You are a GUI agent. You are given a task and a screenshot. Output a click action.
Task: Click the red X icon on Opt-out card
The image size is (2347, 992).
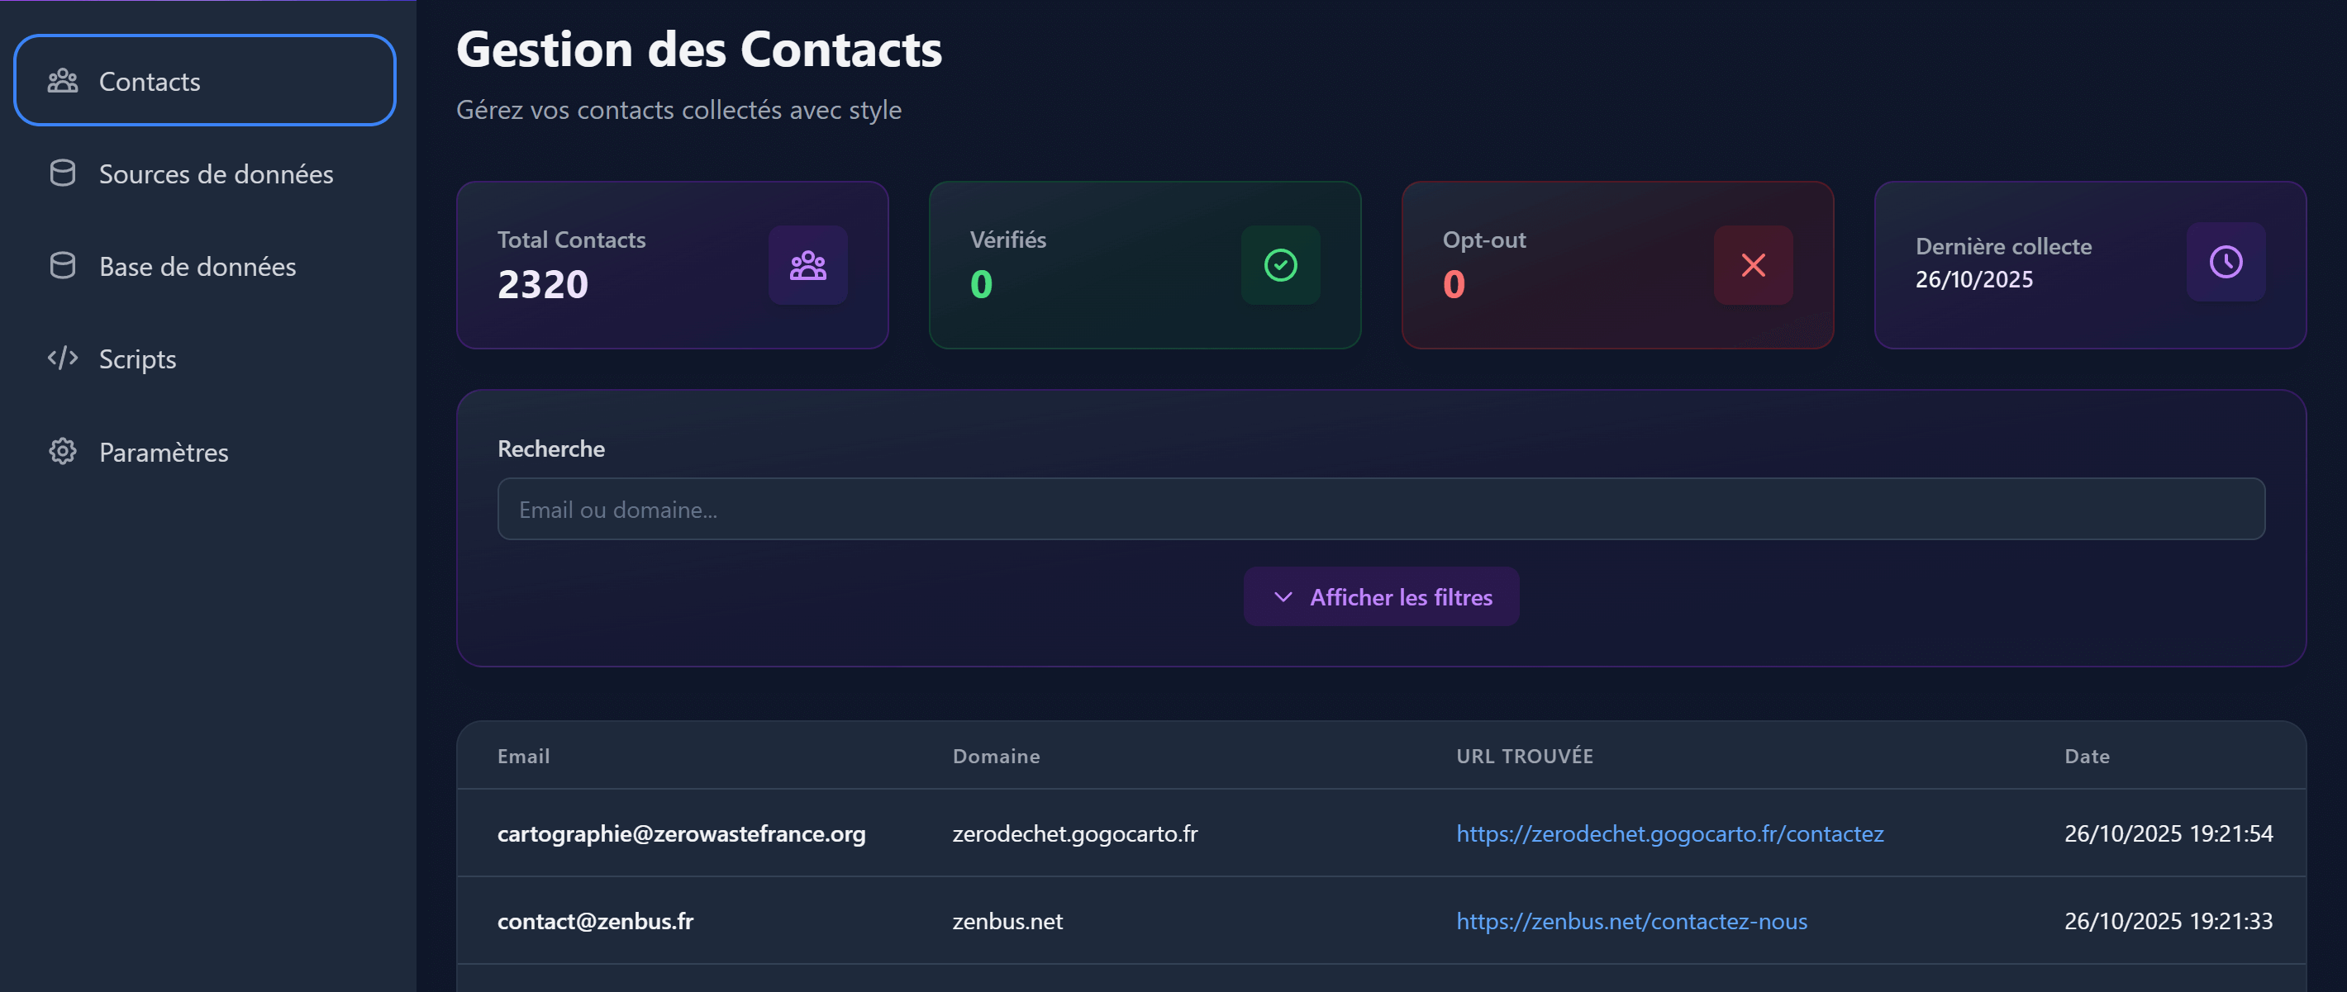coord(1753,265)
